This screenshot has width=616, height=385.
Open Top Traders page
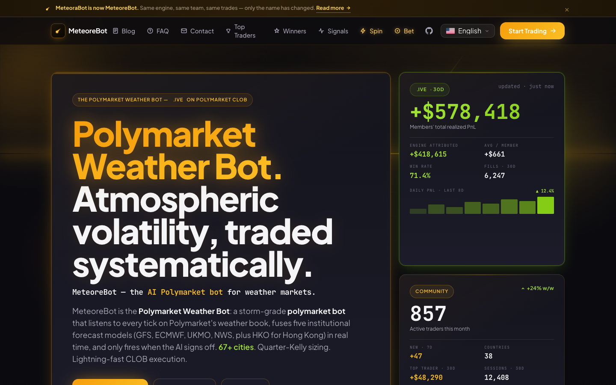[241, 31]
